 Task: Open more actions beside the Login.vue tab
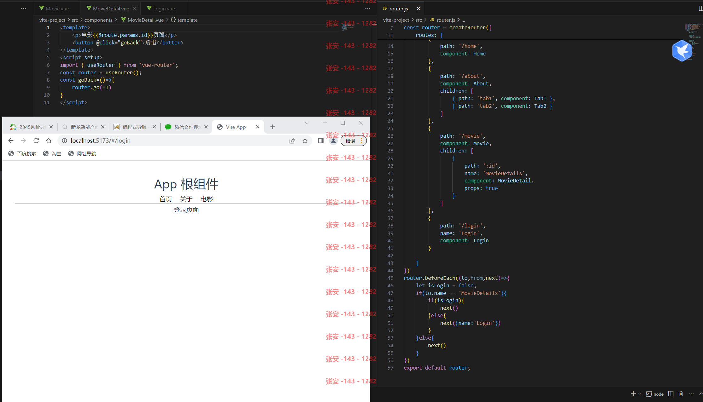click(368, 9)
